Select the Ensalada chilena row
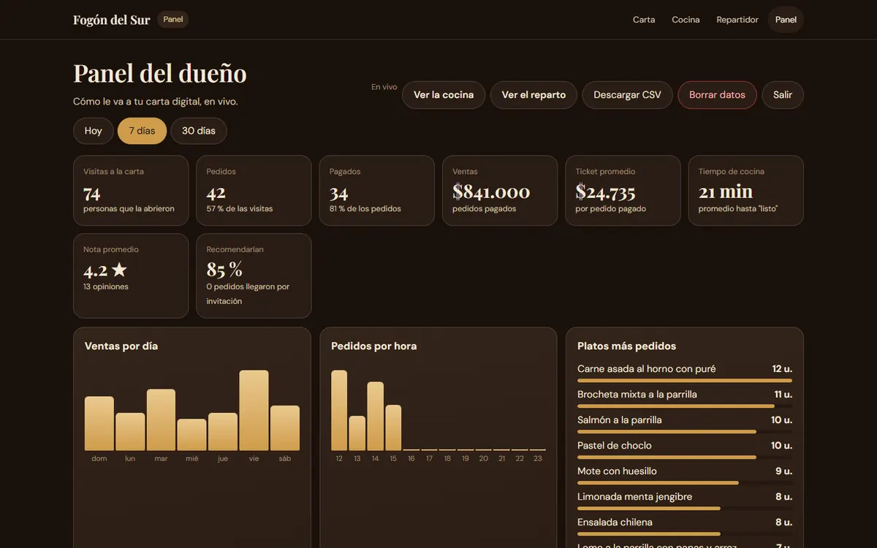 (x=685, y=526)
